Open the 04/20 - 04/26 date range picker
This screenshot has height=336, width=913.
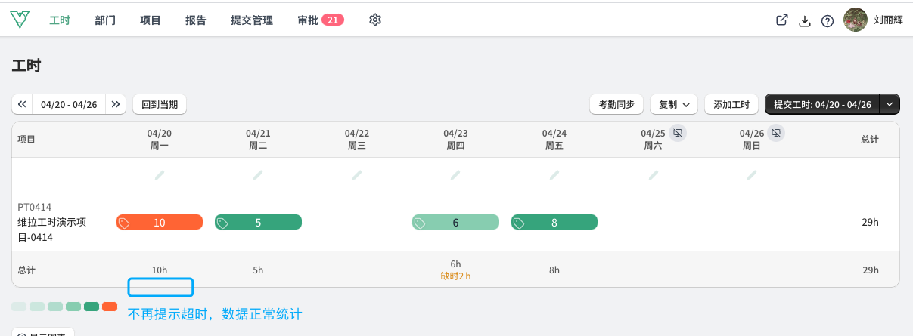click(x=69, y=104)
